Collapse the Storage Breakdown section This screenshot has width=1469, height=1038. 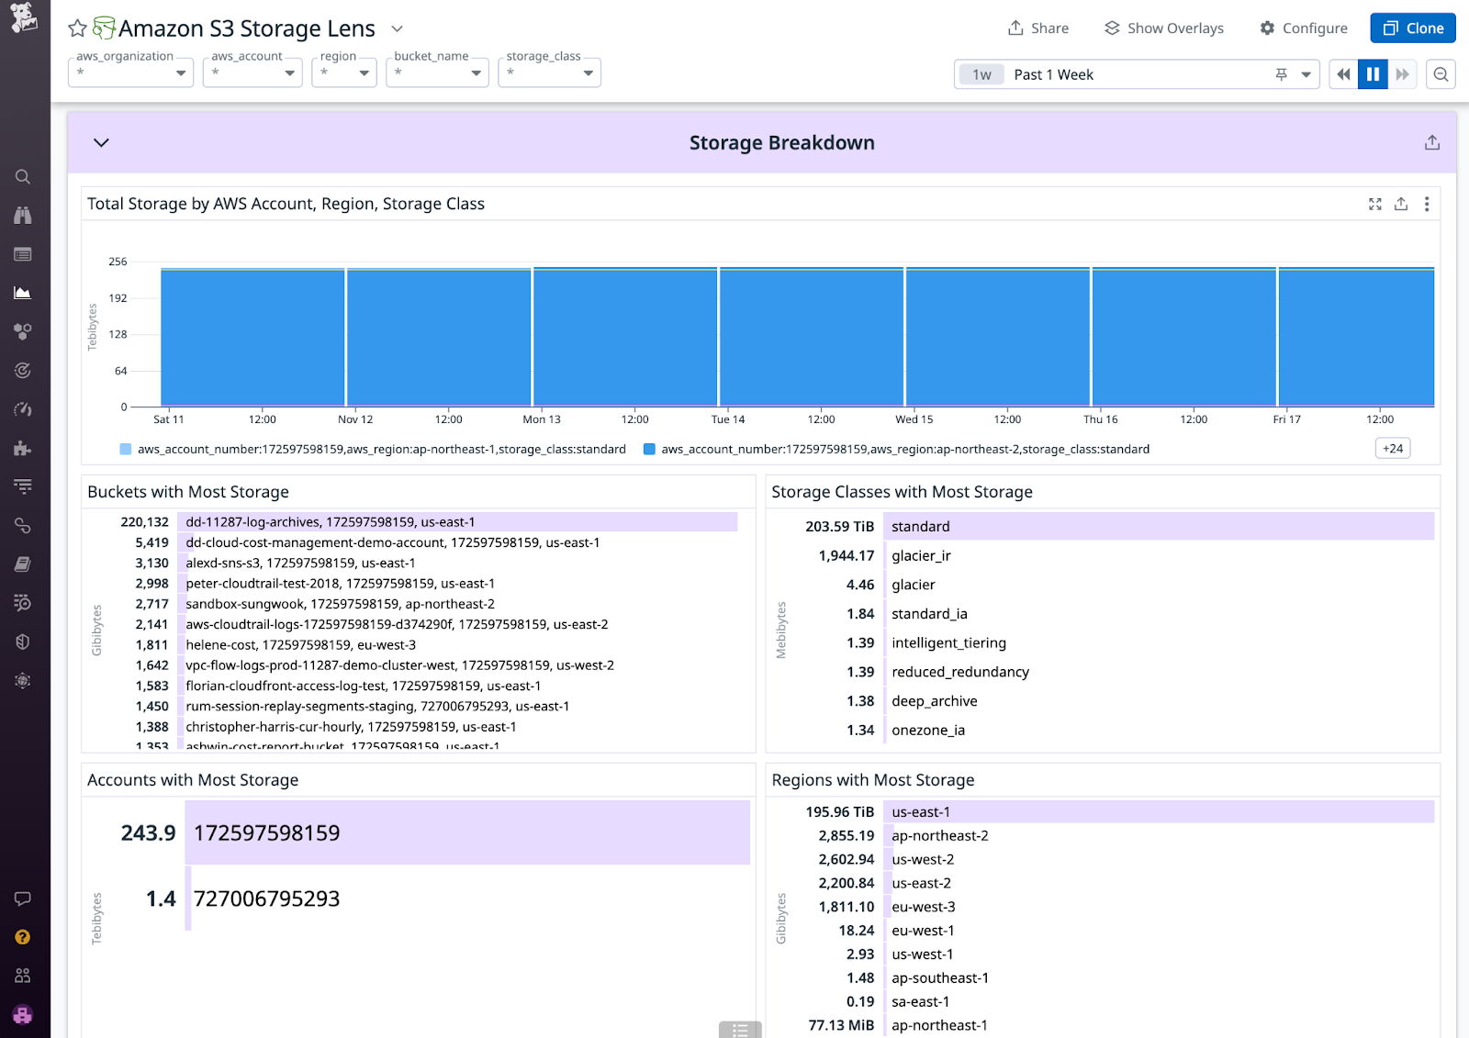101,143
